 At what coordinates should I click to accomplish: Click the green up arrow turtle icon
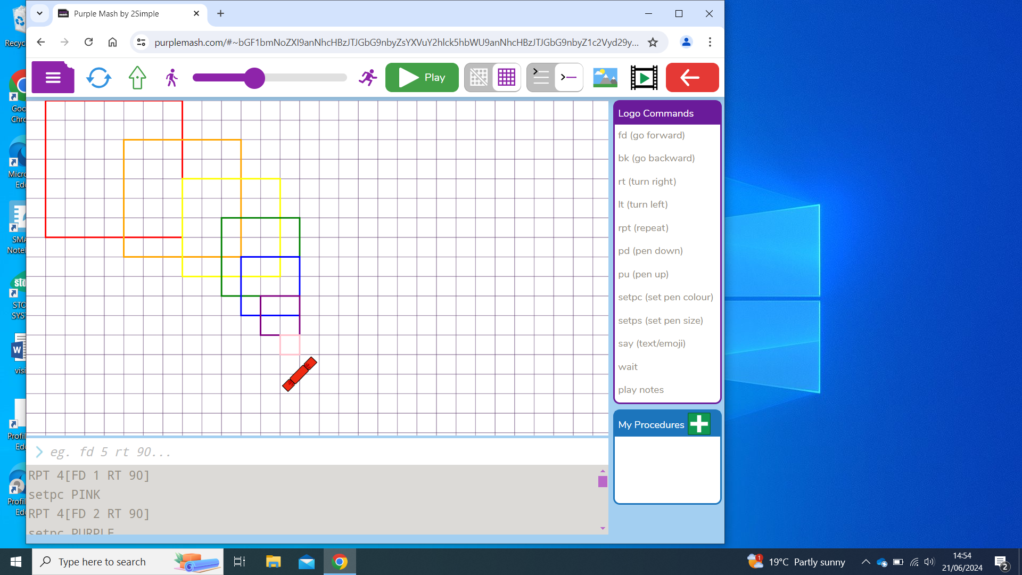click(x=137, y=78)
